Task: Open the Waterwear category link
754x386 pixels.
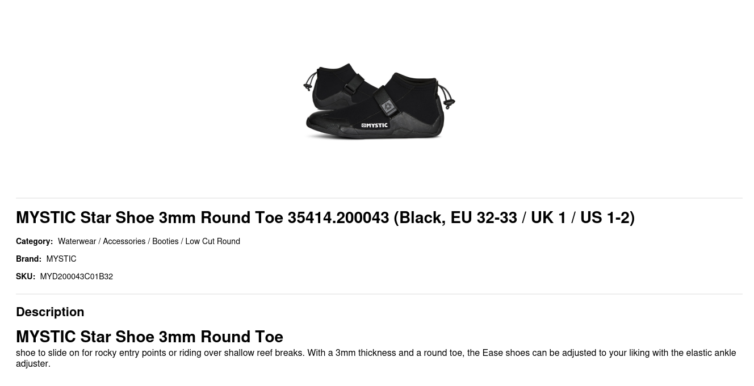Action: [x=77, y=241]
